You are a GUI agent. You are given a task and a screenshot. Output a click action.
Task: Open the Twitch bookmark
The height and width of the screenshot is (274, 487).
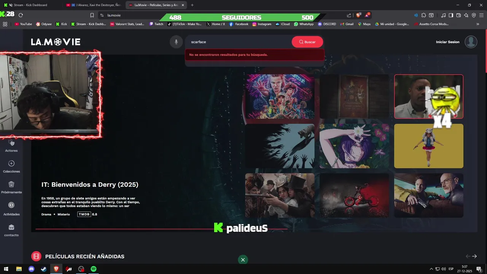156,24
